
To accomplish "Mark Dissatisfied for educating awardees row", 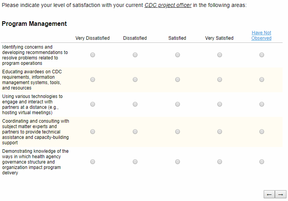I will pyautogui.click(x=135, y=80).
